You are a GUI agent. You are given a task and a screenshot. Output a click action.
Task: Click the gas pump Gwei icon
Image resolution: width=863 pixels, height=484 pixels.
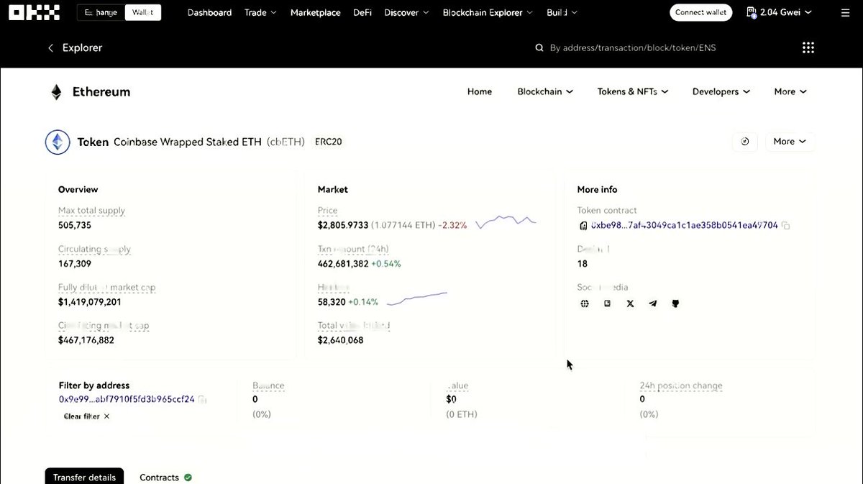coord(752,12)
